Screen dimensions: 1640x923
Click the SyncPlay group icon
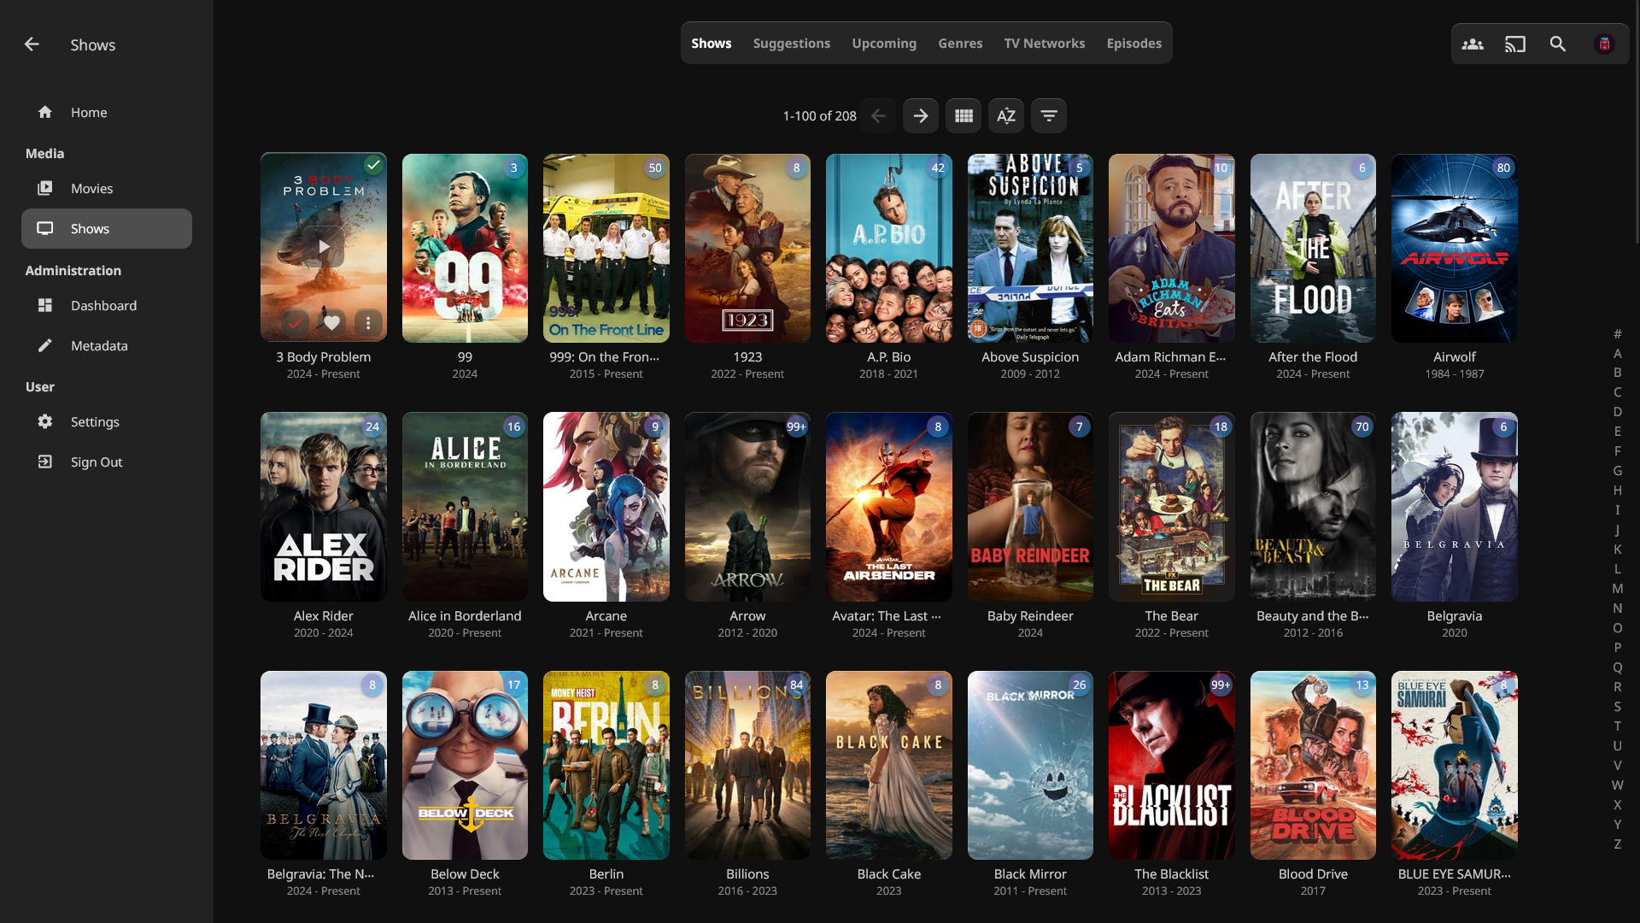1472,44
